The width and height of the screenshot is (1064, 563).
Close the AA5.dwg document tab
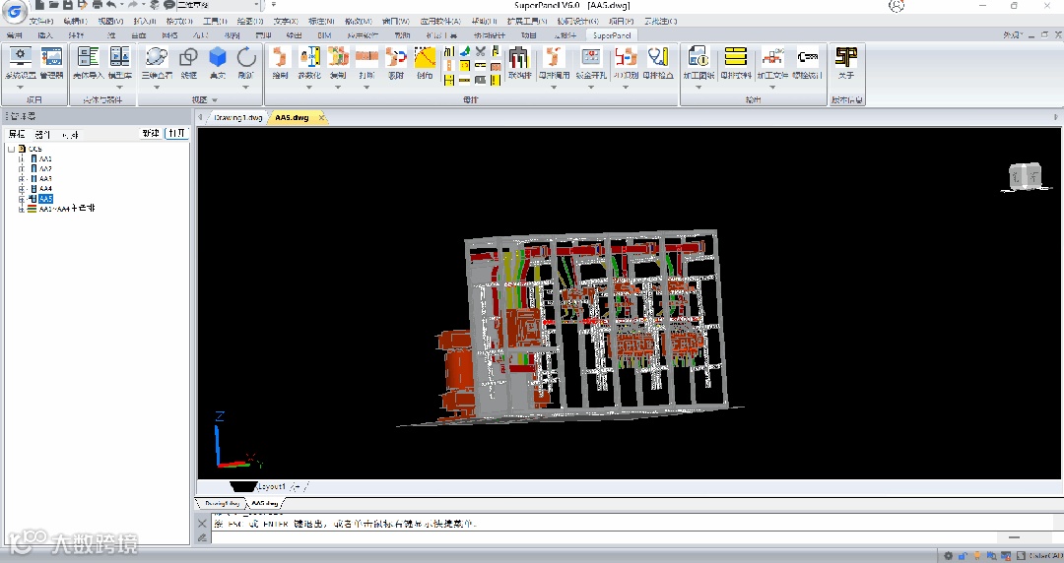321,117
